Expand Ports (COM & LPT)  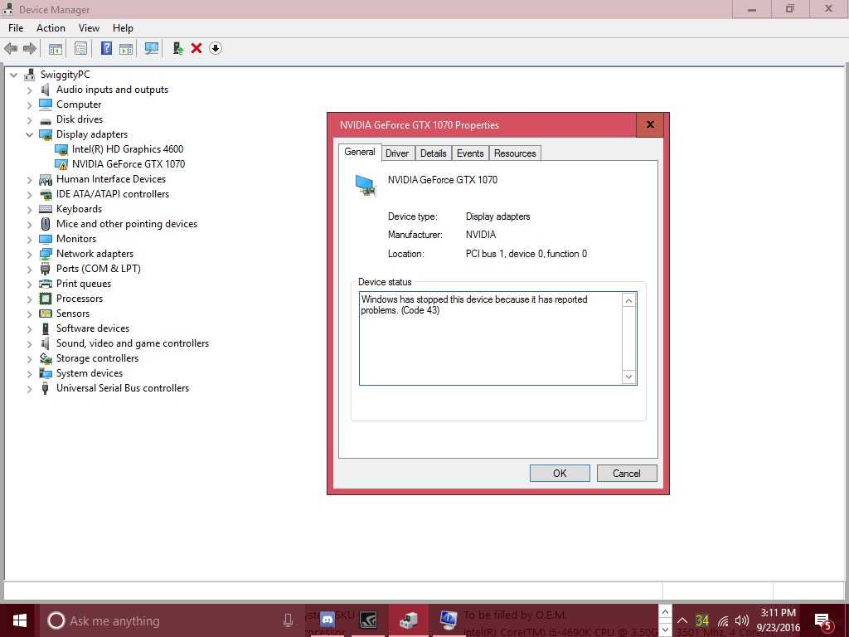30,269
